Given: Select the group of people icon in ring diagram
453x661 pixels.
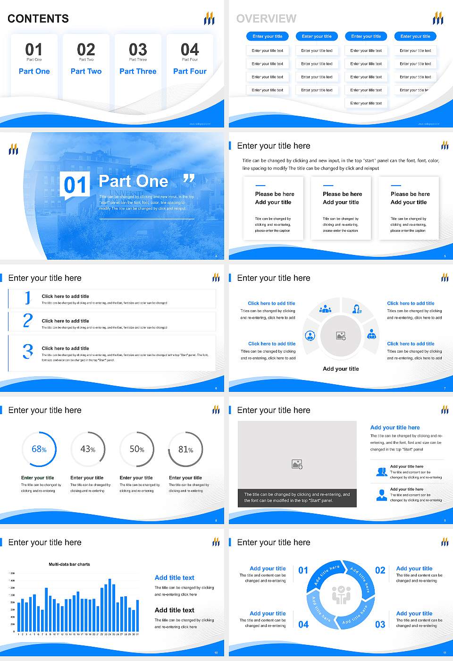Looking at the screenshot, I should 325,309.
